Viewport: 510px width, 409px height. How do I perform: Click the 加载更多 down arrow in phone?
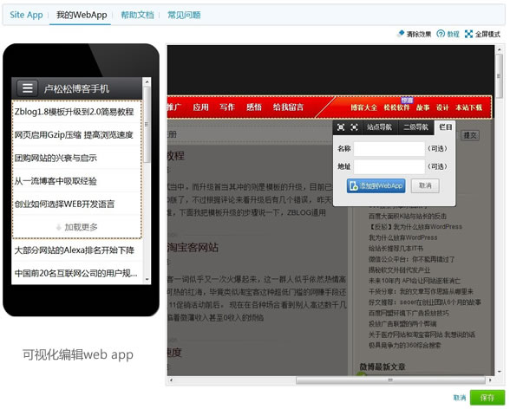click(x=59, y=227)
